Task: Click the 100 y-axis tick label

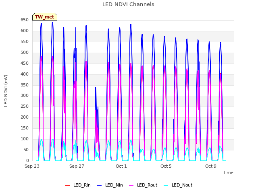Action: (x=25, y=139)
